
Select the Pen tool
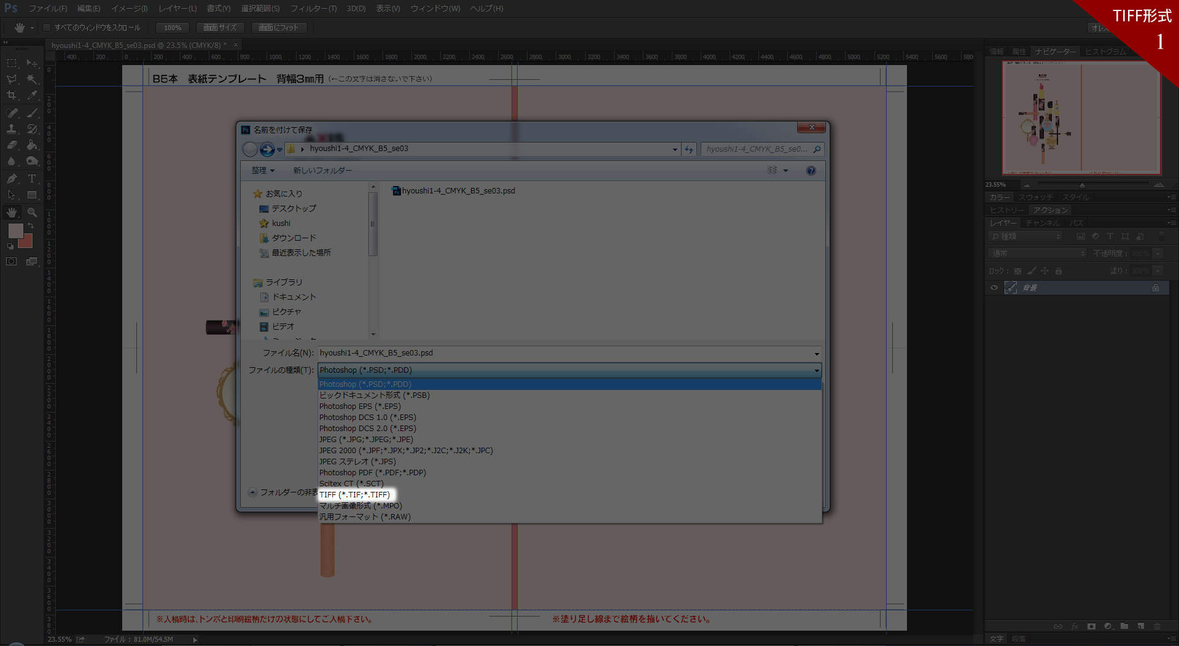(12, 179)
